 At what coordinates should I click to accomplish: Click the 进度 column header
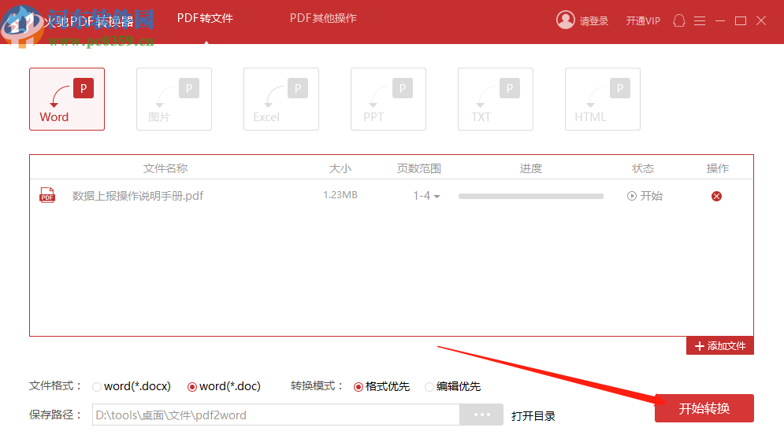click(531, 168)
